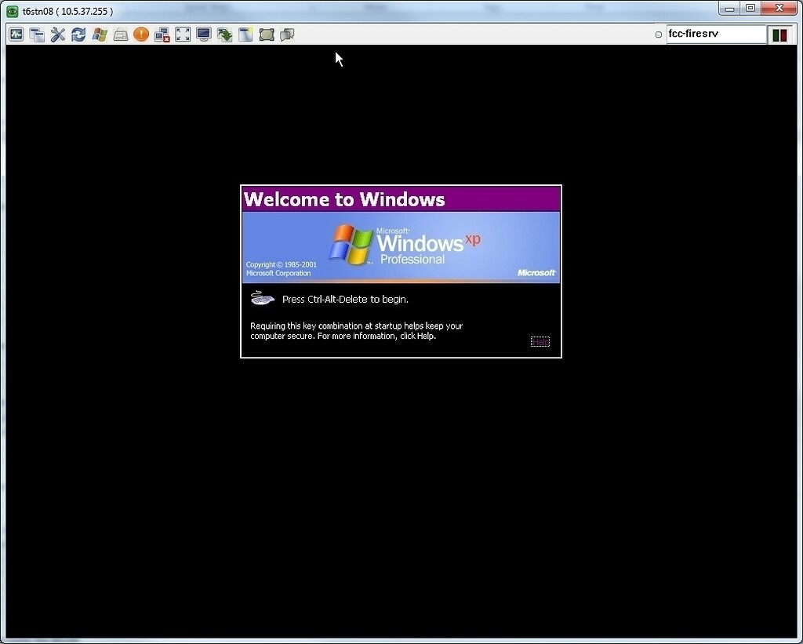Click the green-red connection status indicator
The image size is (803, 644).
[x=779, y=35]
